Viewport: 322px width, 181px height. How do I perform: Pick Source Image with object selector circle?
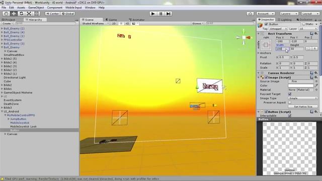tap(316, 81)
